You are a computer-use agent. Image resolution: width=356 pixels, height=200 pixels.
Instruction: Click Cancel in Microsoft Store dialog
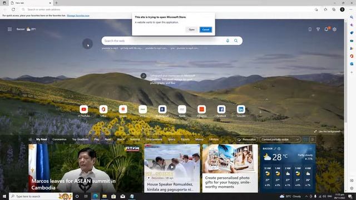coord(206,29)
